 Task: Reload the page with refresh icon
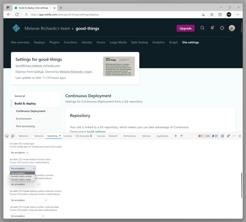pos(17,15)
